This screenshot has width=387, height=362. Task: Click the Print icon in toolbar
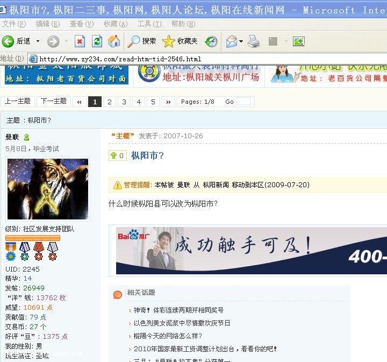[x=254, y=41]
